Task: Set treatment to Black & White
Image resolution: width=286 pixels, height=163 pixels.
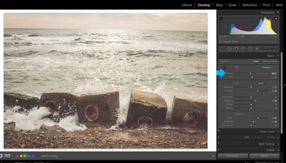Action: tap(270, 61)
